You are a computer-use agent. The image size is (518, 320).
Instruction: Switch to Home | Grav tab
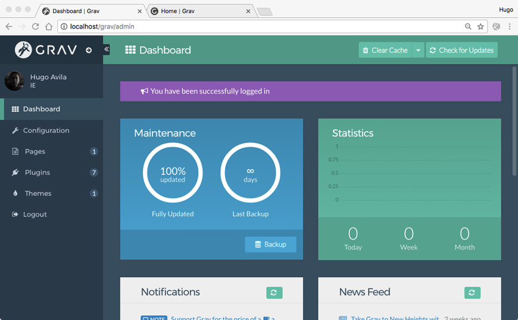point(198,11)
